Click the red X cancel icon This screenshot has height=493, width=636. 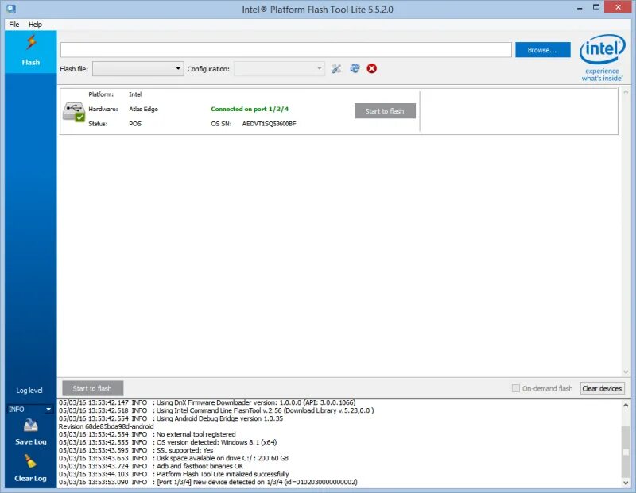coord(371,68)
